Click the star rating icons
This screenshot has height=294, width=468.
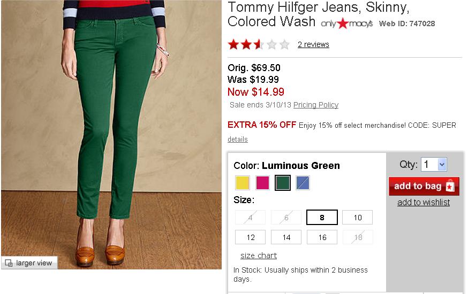[259, 44]
